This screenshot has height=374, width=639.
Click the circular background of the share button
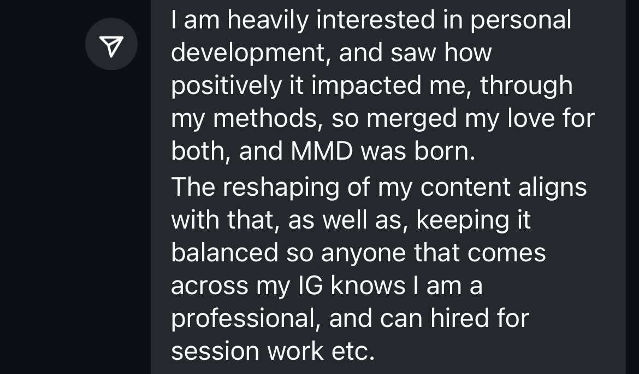(x=111, y=44)
